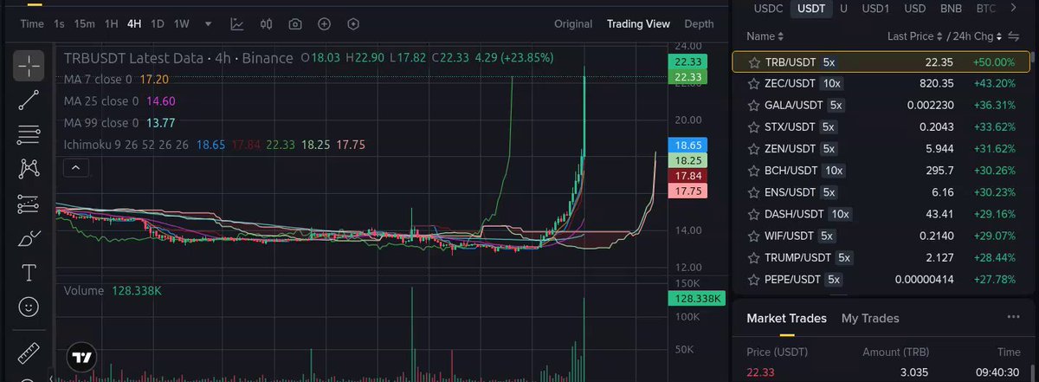Viewport: 1039px width, 382px height.
Task: Take a chart snapshot with camera icon
Action: pyautogui.click(x=295, y=24)
